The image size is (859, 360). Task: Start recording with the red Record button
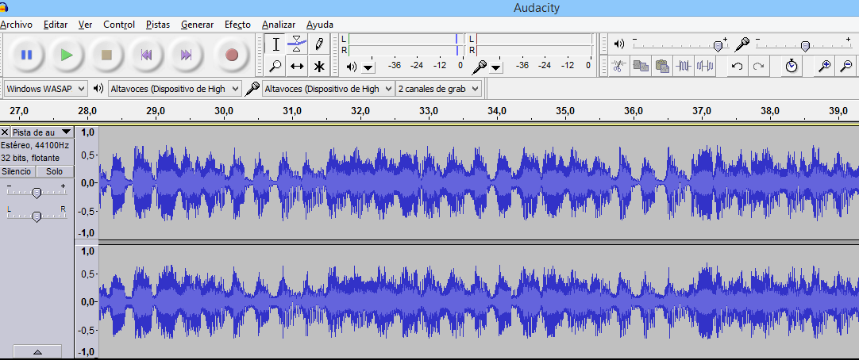(x=232, y=55)
